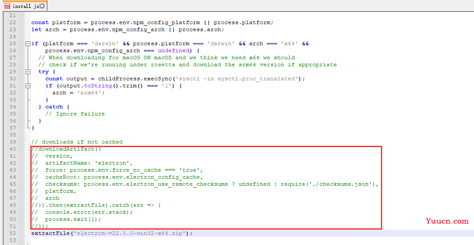This screenshot has width=474, height=245.
Task: Click the commented 'process.exit(1);' line
Action: click(x=66, y=220)
